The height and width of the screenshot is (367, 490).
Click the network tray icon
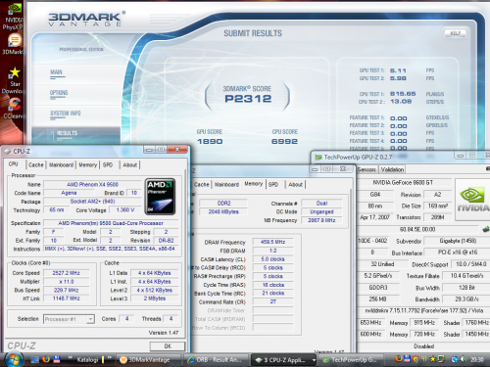[455, 359]
